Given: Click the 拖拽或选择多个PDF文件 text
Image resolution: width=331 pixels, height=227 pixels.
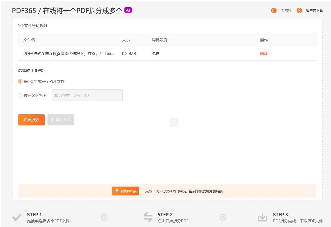Looking at the screenshot, I should (48, 221).
